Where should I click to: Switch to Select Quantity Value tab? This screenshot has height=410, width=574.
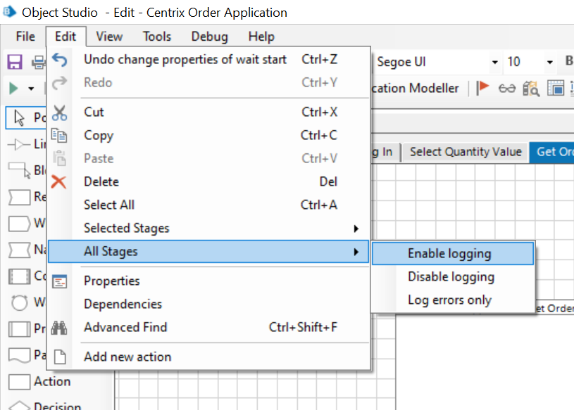(x=466, y=152)
